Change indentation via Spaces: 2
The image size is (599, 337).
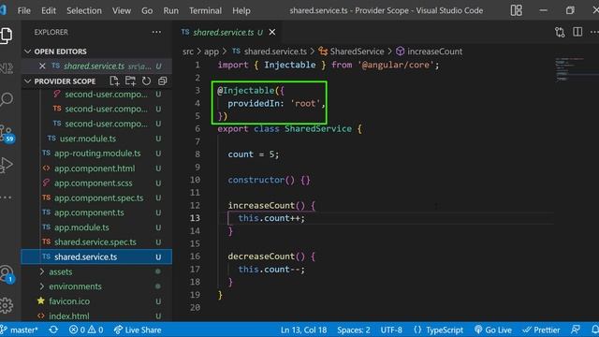tap(354, 330)
